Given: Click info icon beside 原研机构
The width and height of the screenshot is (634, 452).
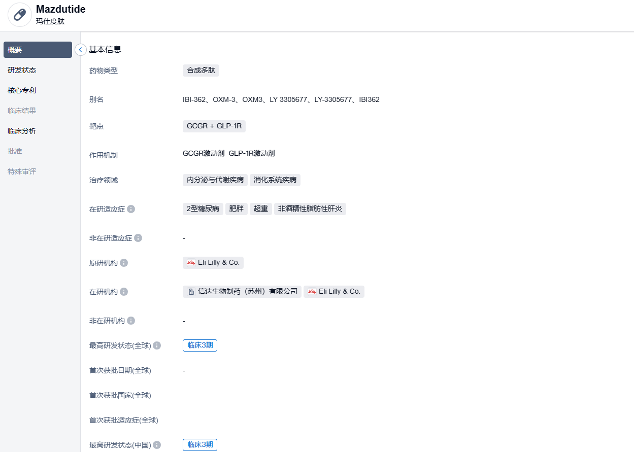Looking at the screenshot, I should coord(124,263).
